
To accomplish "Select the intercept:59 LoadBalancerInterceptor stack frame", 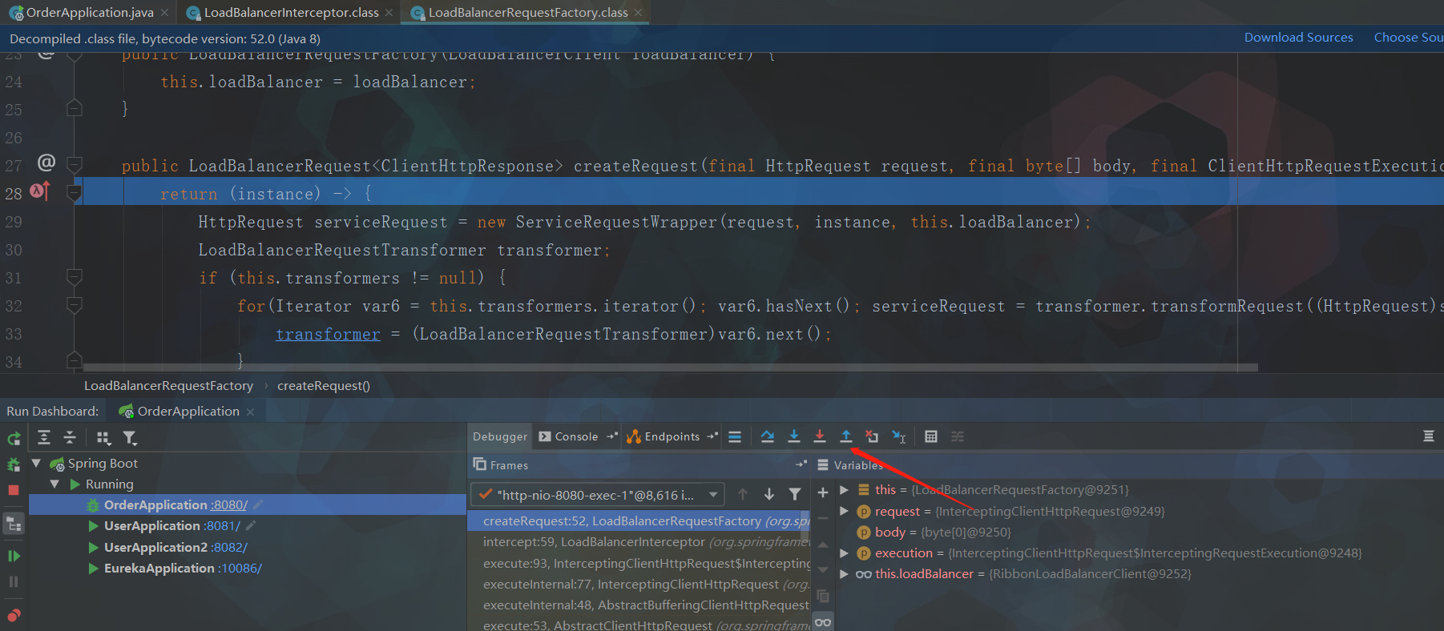I will (639, 542).
